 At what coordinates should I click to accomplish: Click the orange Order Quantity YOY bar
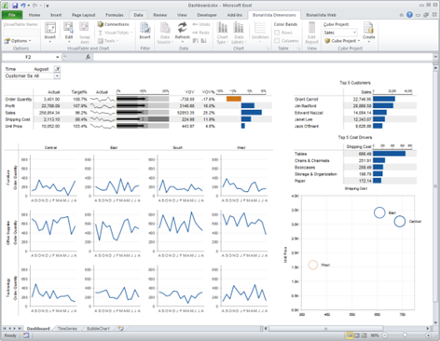pos(234,99)
